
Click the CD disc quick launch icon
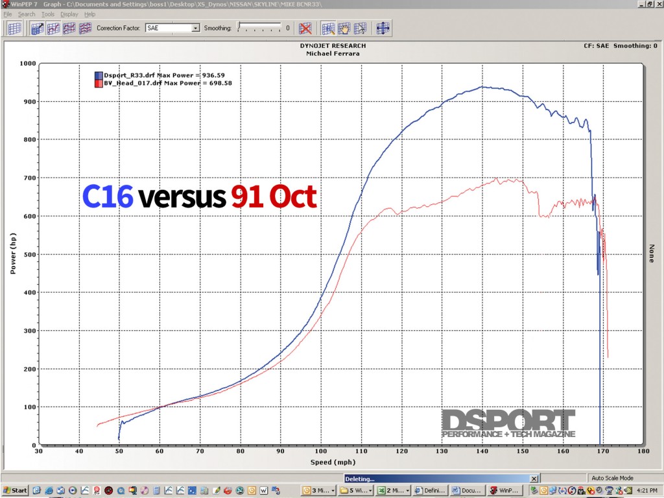click(145, 490)
